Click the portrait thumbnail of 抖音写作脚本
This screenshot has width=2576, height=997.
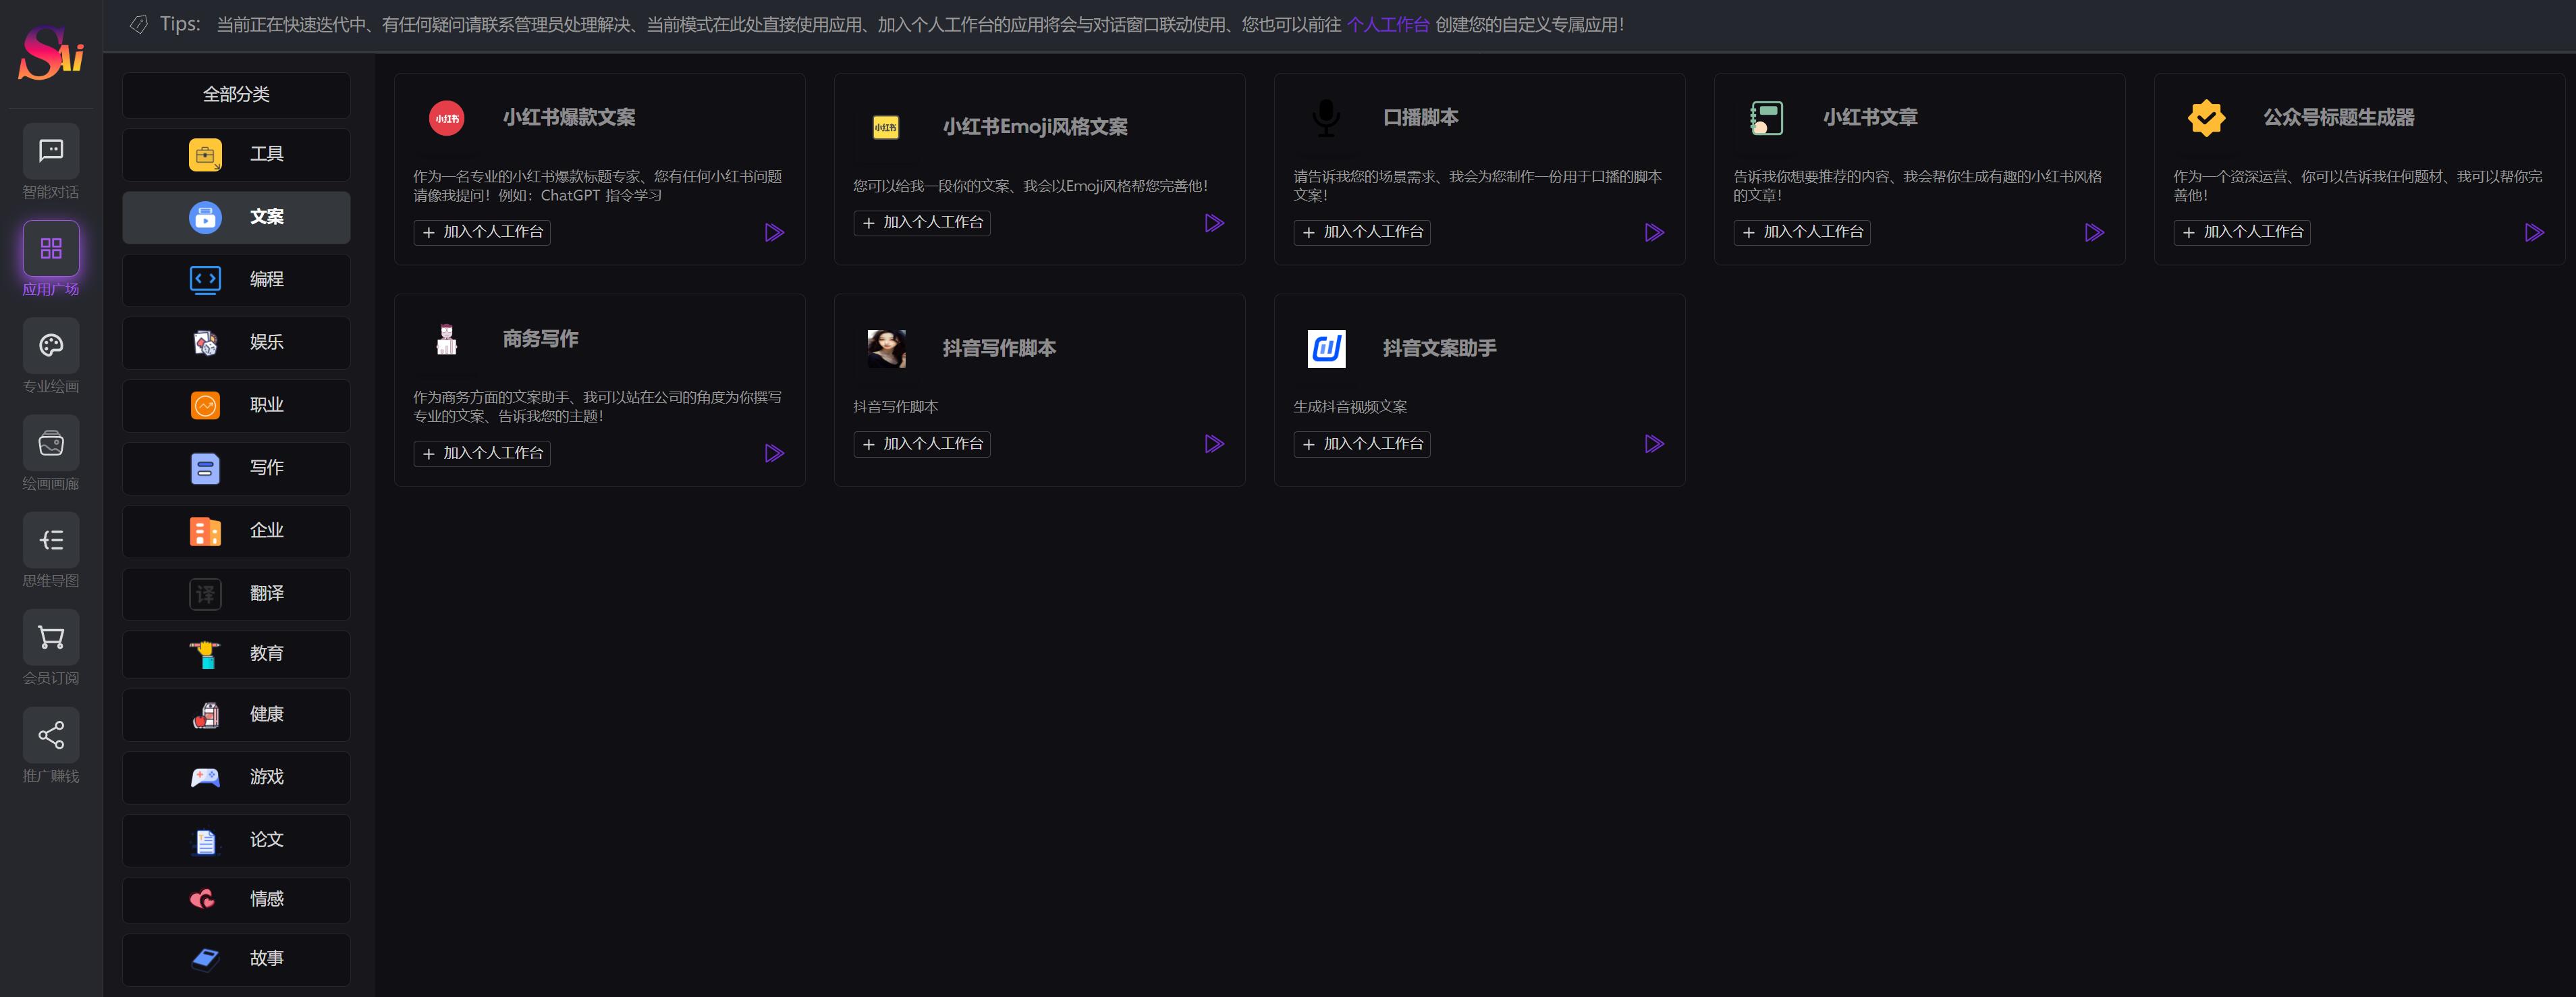886,349
